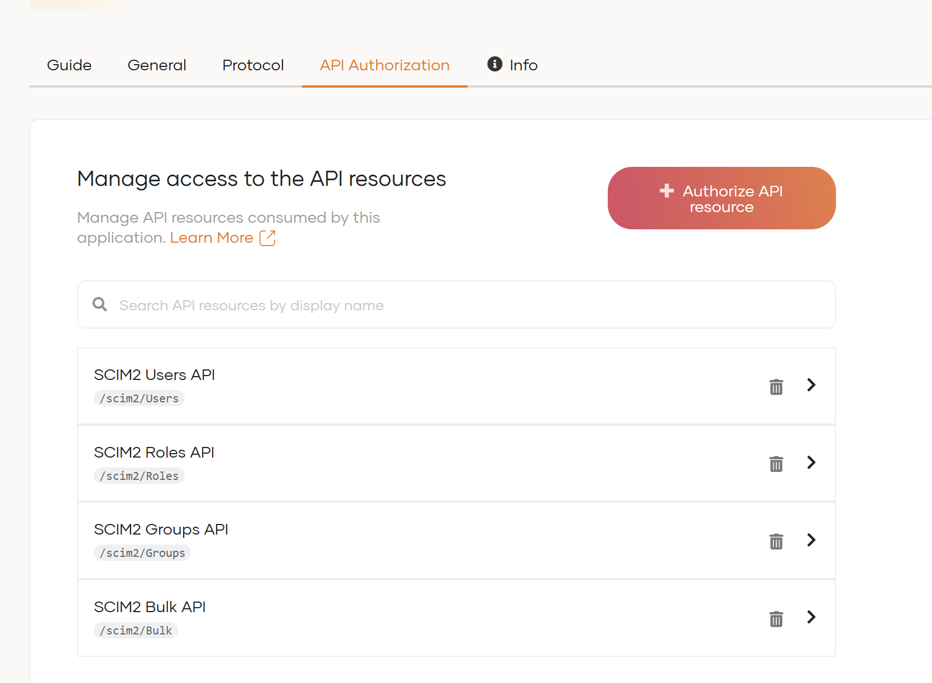Expand the SCIM2 Groups API row

(x=811, y=540)
